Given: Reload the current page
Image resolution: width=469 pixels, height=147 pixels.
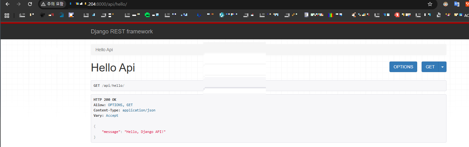Looking at the screenshot, I should (30, 4).
